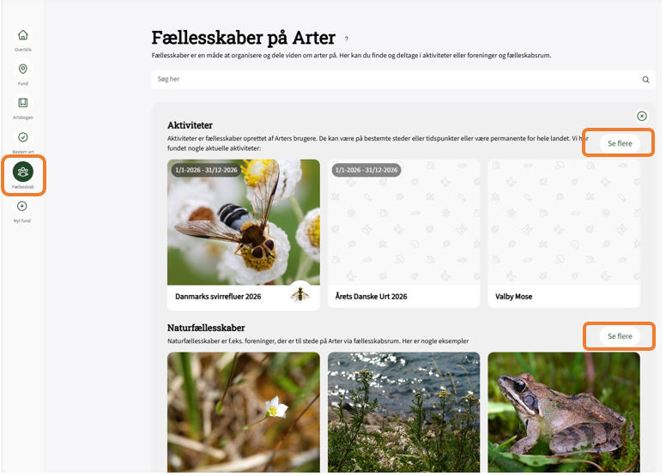
Task: Create Nyt fund with plus icon
Action: (22, 207)
